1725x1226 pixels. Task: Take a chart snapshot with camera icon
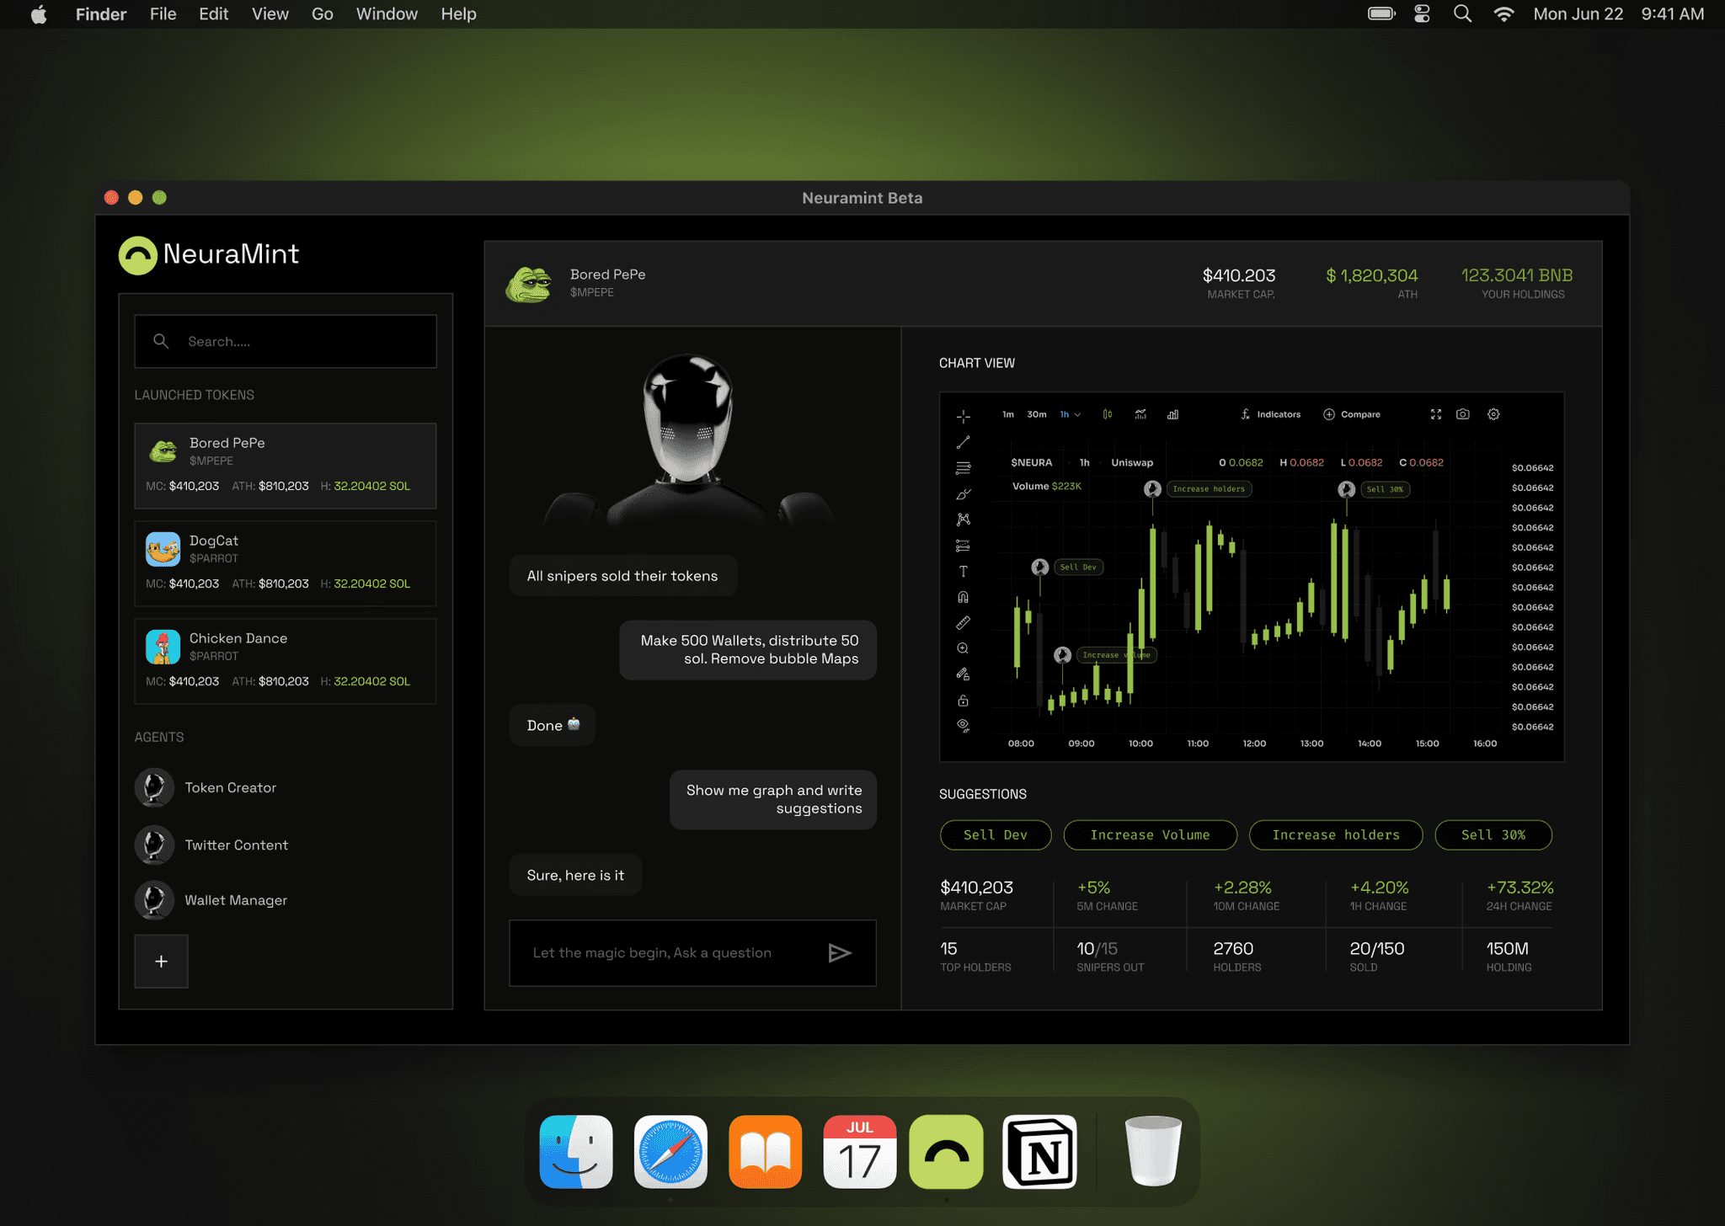(1462, 414)
